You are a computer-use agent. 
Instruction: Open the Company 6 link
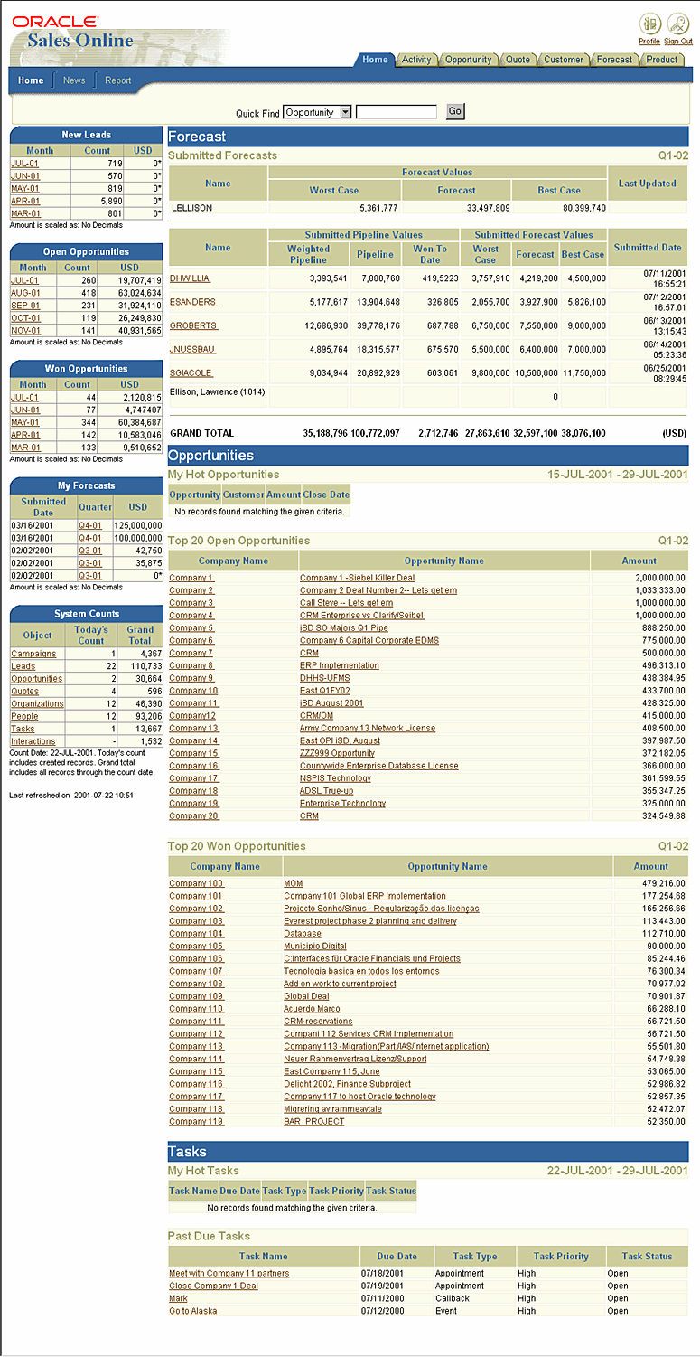[191, 641]
